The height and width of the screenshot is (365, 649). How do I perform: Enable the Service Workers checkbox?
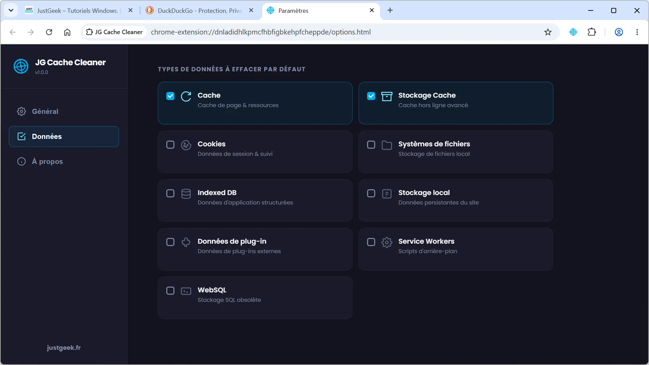(x=371, y=242)
